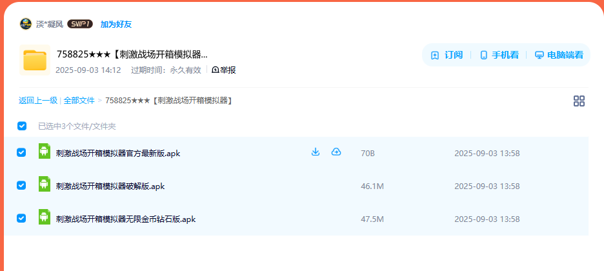Image resolution: width=604 pixels, height=271 pixels.
Task: Click the yellow folder icon
Action: [35, 60]
